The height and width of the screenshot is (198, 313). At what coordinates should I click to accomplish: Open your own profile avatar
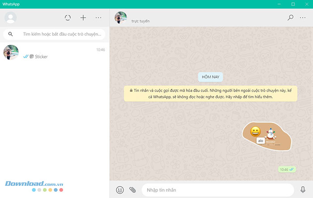tap(11, 17)
